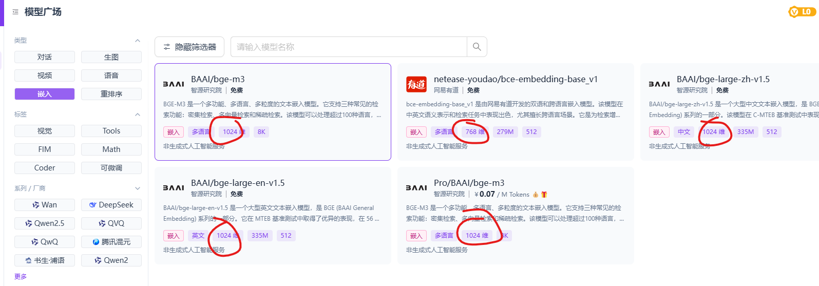Viewport: 819px width, 286px height.
Task: Click the BAAI logo on BAAI/bge-m3 card
Action: tap(174, 84)
